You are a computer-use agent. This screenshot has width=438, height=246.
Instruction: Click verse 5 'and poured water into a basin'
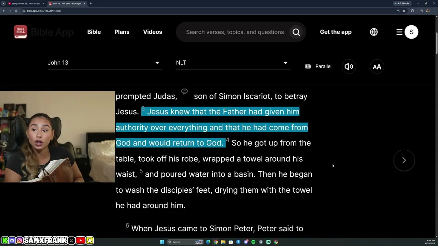tap(199, 174)
